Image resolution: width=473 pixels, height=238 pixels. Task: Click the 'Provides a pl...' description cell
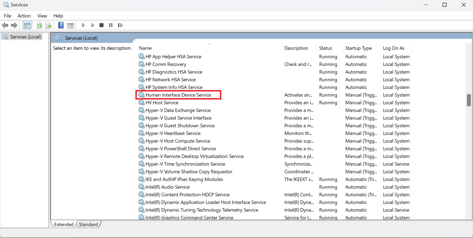(299, 156)
